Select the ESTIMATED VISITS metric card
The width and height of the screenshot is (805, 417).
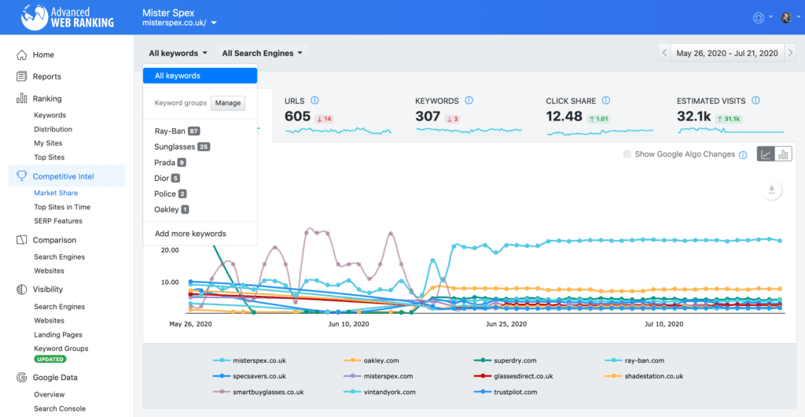tap(730, 115)
